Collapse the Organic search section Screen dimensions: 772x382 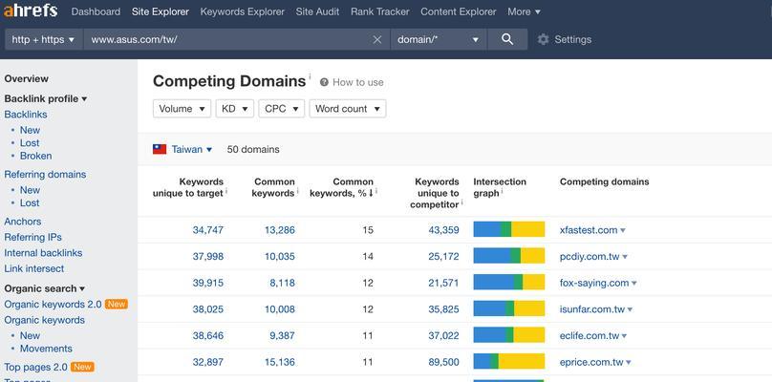(x=45, y=288)
